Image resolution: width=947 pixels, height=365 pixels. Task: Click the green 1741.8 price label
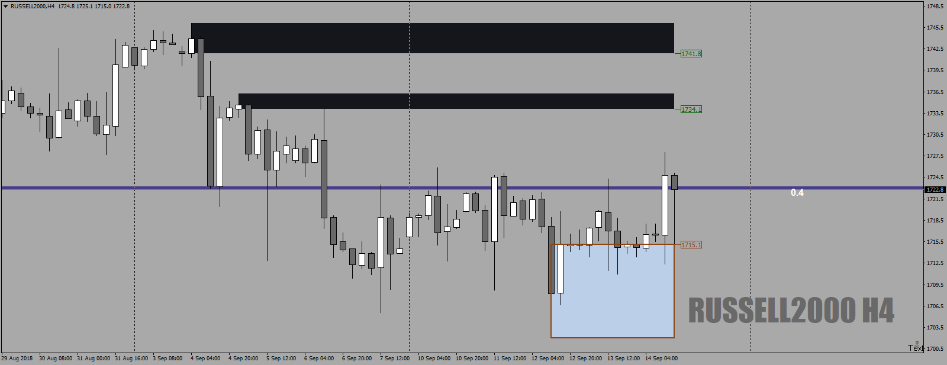691,54
